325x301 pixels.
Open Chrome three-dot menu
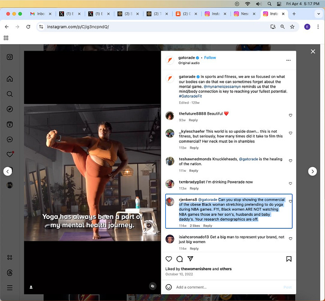(x=318, y=27)
